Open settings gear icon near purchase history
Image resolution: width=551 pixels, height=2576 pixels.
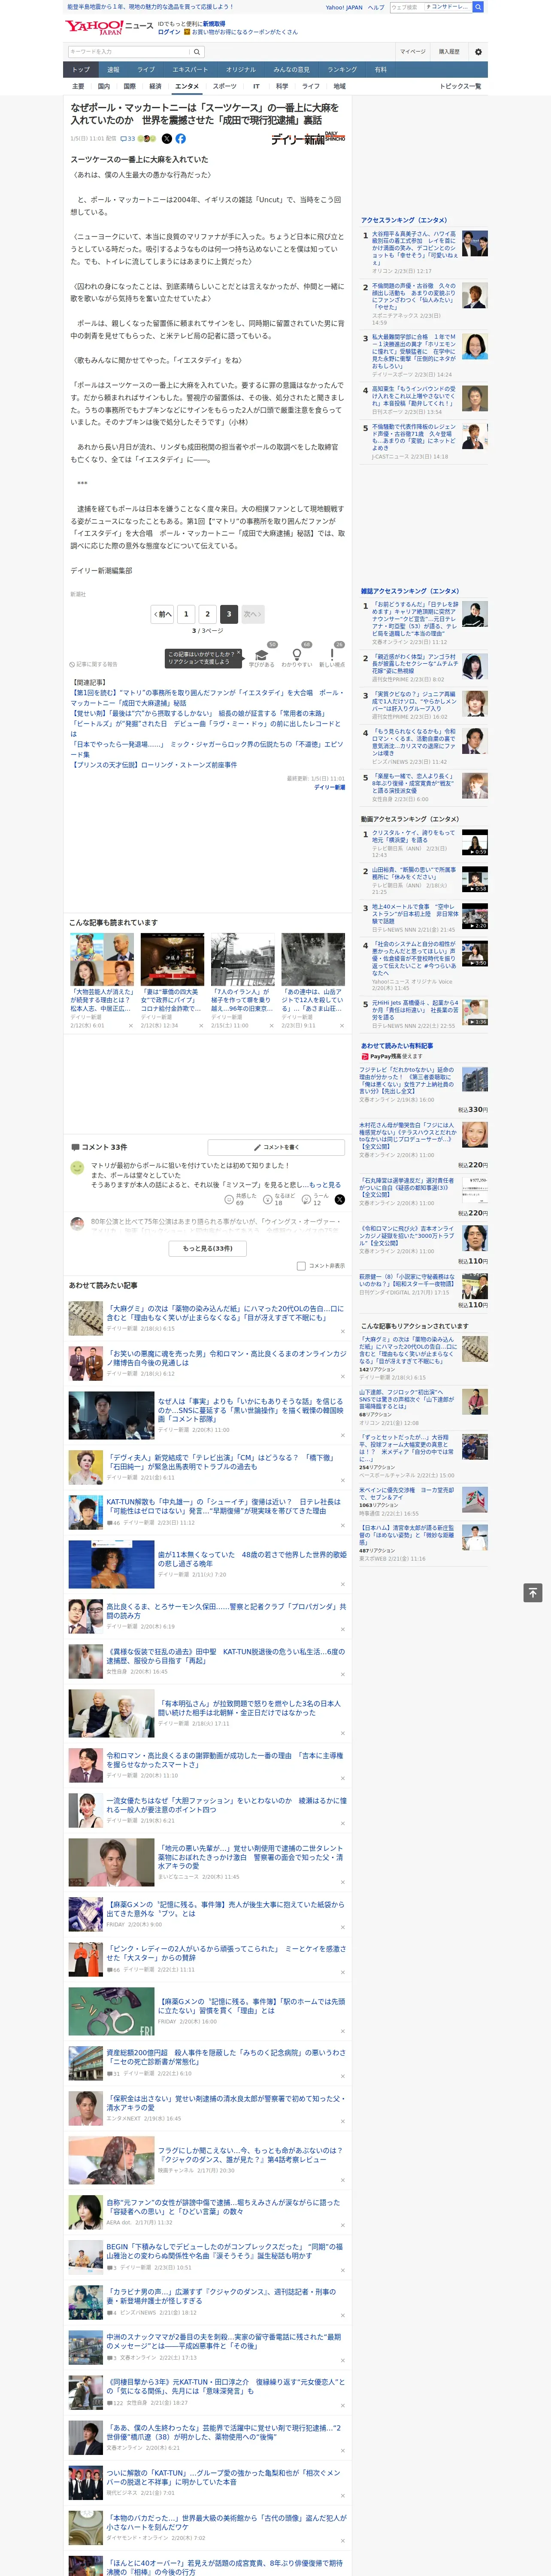tap(478, 52)
